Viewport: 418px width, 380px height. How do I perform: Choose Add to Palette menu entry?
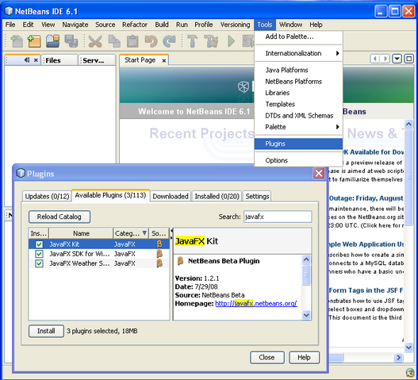click(298, 36)
